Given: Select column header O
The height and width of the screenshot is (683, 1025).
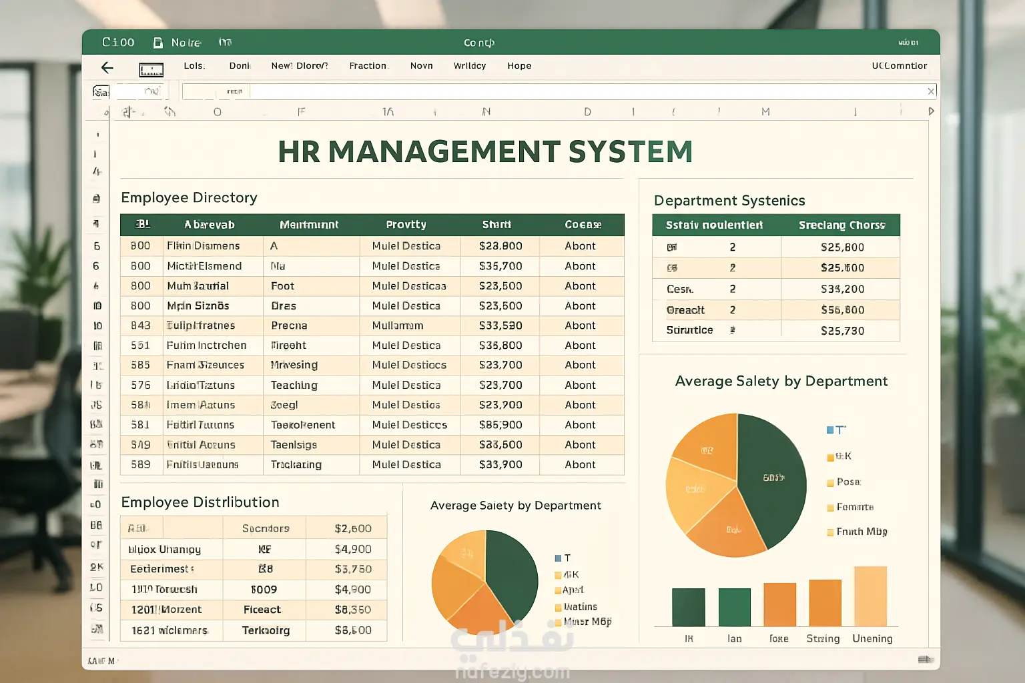Looking at the screenshot, I should click(x=217, y=112).
